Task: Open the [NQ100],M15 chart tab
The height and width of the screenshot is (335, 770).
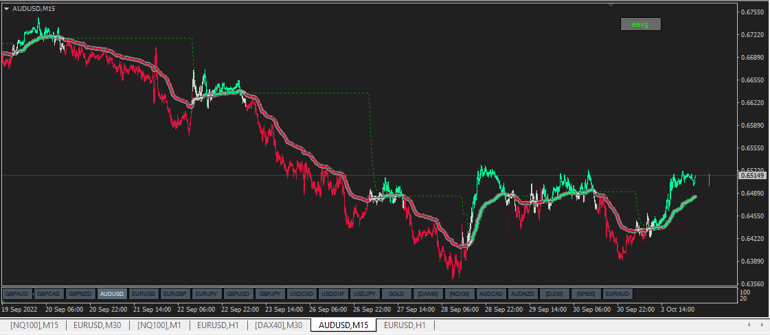Action: click(34, 325)
